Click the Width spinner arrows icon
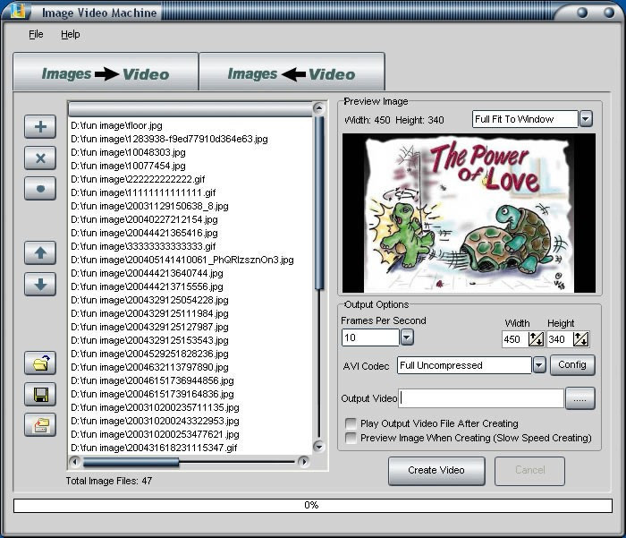626x538 pixels. pos(536,339)
